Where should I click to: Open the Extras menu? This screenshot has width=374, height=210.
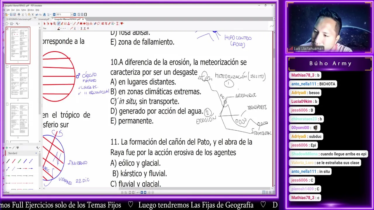tap(24, 10)
